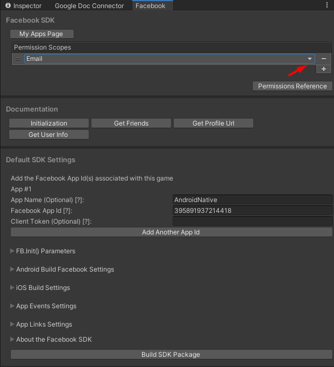Focus the Client Token input field
This screenshot has height=367, width=334.
(x=252, y=221)
